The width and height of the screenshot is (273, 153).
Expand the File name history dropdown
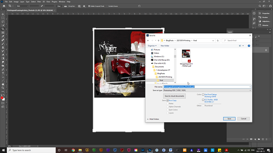click(250, 87)
